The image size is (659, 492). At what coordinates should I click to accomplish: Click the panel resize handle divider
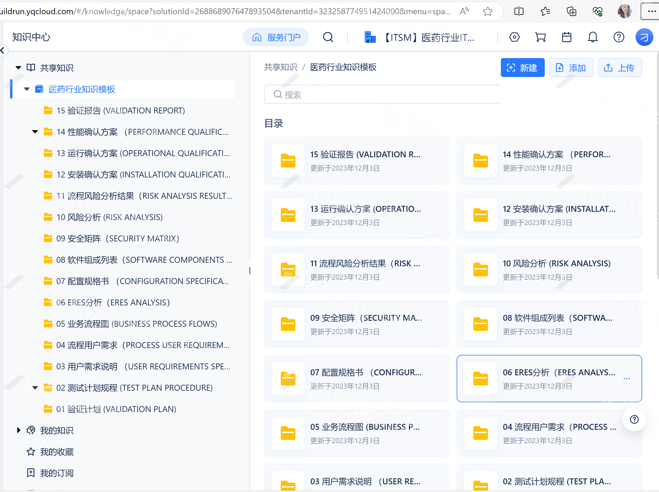point(250,270)
